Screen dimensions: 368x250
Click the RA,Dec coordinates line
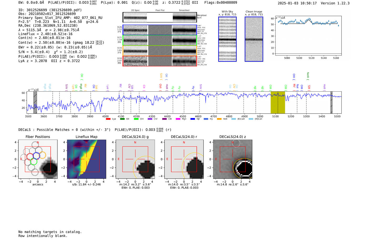pyautogui.click(x=48, y=25)
